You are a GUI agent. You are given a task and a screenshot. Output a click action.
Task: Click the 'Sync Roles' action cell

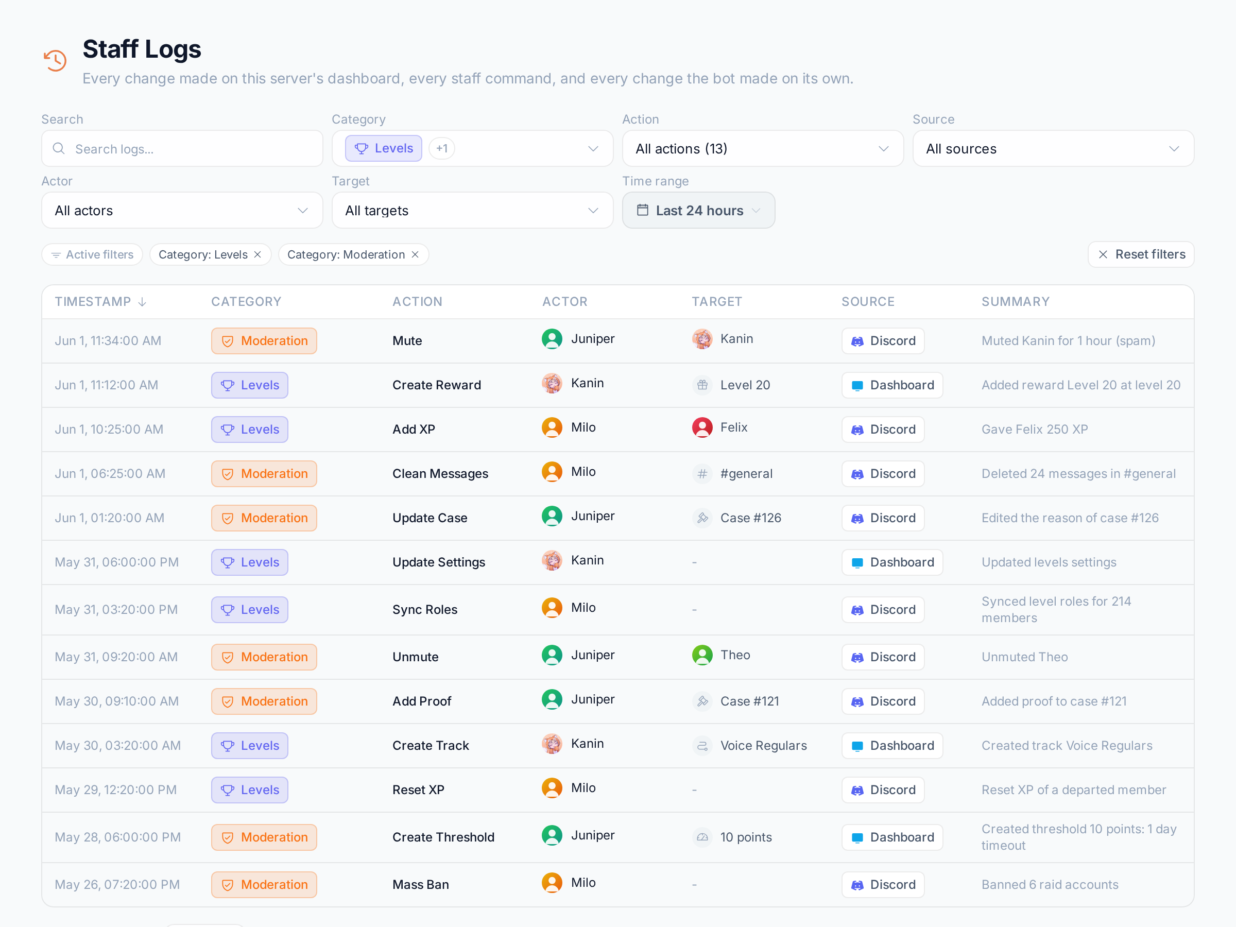(x=425, y=610)
